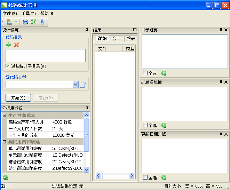Viewport: 230px width, 190px height.
Task: Open the 工具 menu
Action: coord(28,14)
